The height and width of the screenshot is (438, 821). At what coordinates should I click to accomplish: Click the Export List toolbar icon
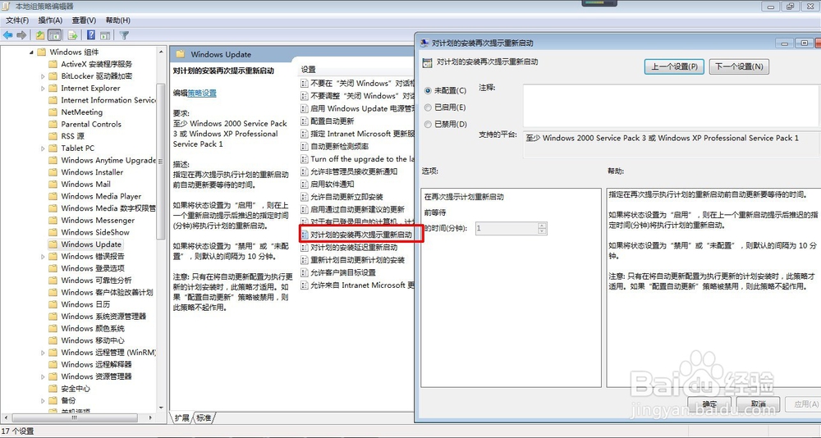coord(73,35)
